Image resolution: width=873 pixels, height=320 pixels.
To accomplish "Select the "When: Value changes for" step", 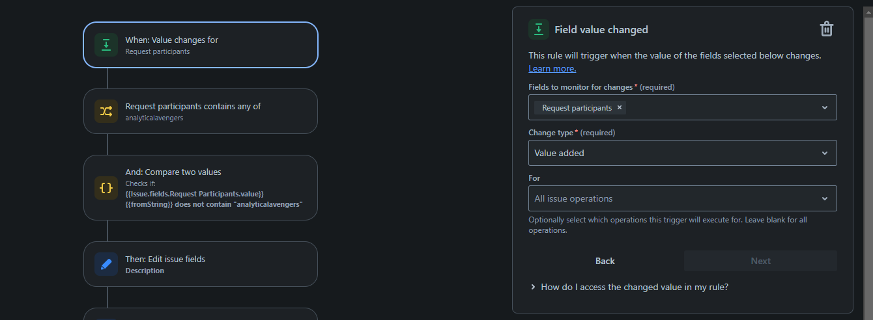I will [x=201, y=45].
